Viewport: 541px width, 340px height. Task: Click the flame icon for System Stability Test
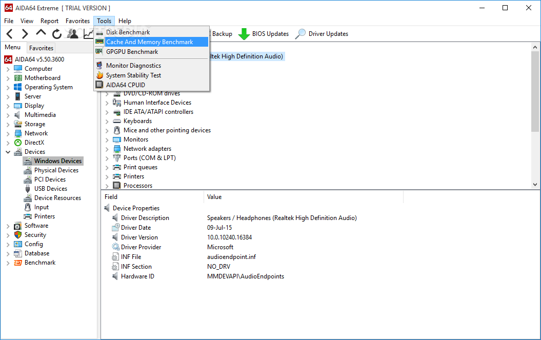(x=99, y=75)
